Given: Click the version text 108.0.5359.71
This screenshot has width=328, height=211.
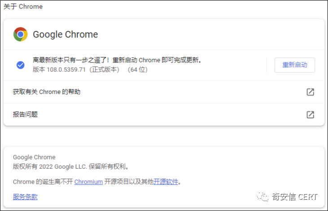Looking at the screenshot, I should [66, 70].
